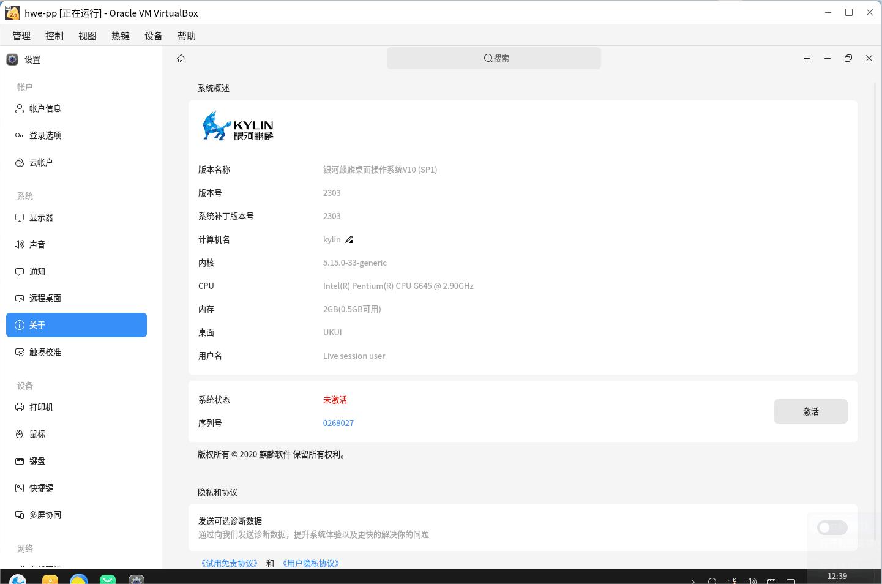Go to the settings home page icon
This screenshot has width=882, height=584.
[181, 59]
